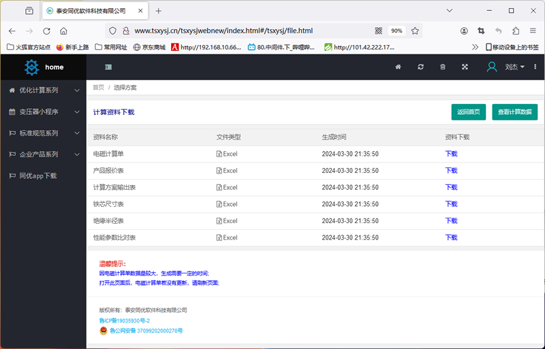The width and height of the screenshot is (545, 349).
Task: Open the Firefox hamburger menu
Action: tap(533, 31)
